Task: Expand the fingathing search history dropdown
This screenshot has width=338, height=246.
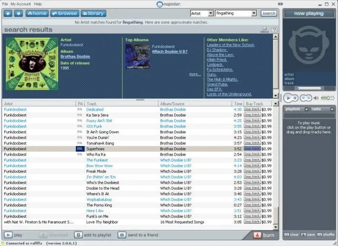Action: point(254,13)
